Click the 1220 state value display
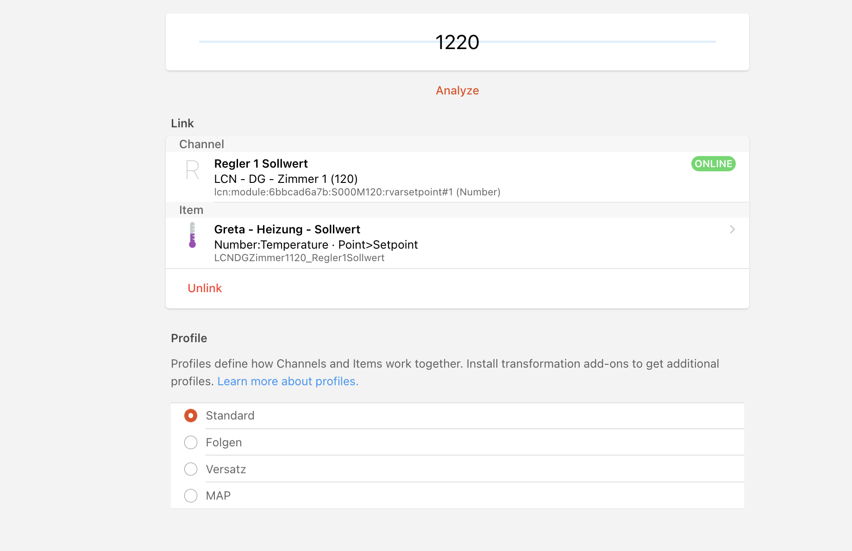The width and height of the screenshot is (852, 551). [457, 42]
